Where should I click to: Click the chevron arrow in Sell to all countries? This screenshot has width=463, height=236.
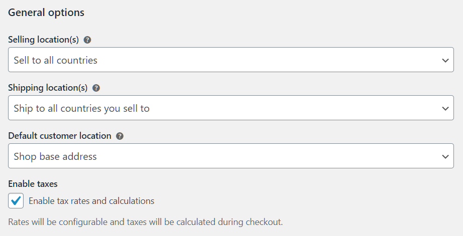445,61
